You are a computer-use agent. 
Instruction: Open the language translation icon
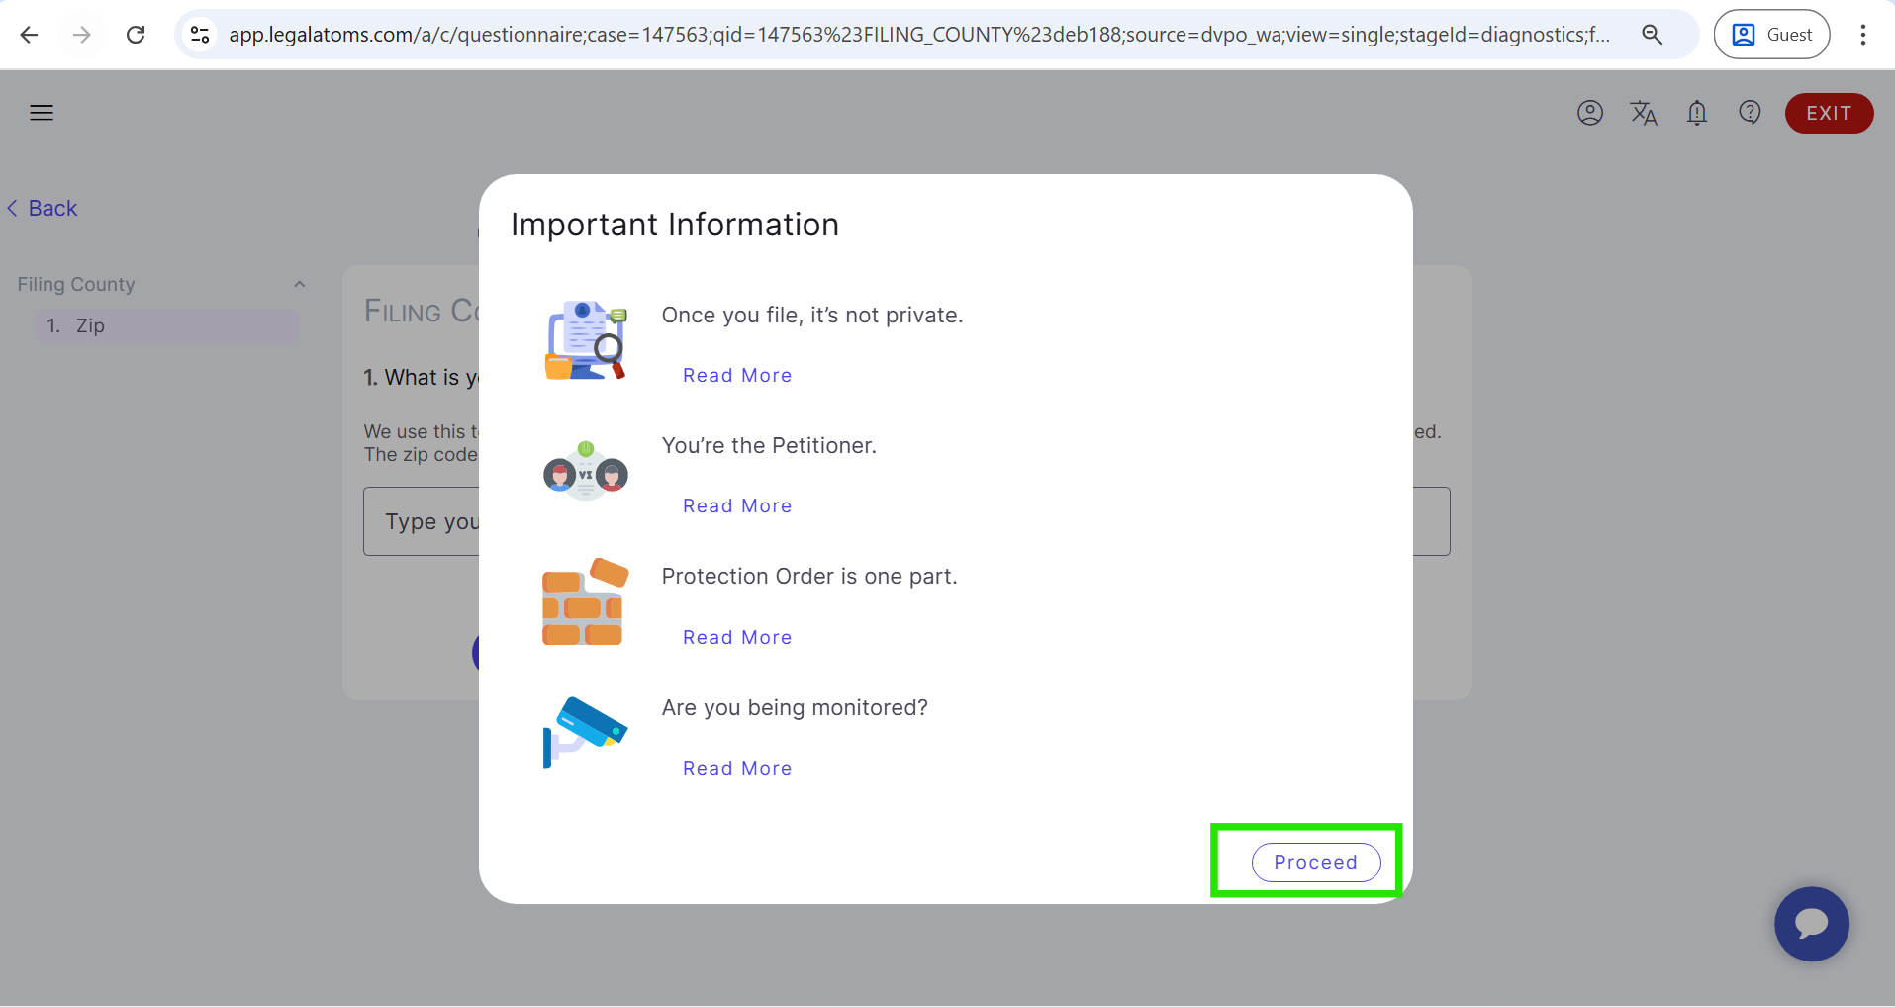tap(1643, 113)
